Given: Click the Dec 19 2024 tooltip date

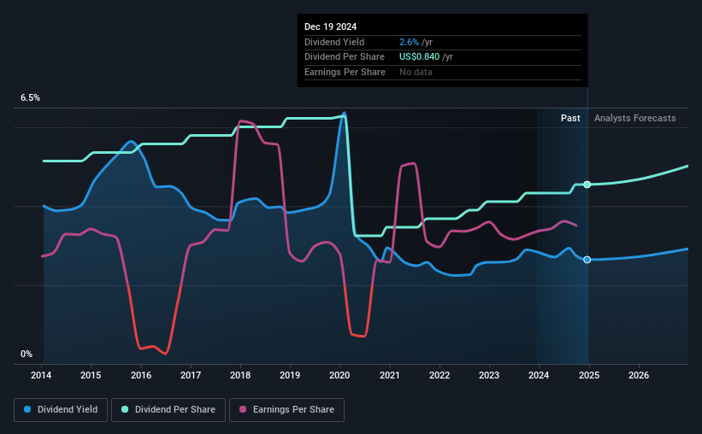Looking at the screenshot, I should point(330,26).
